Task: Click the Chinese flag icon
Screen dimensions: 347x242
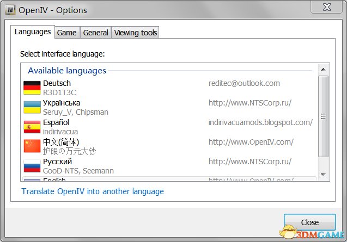Action: tap(32, 146)
